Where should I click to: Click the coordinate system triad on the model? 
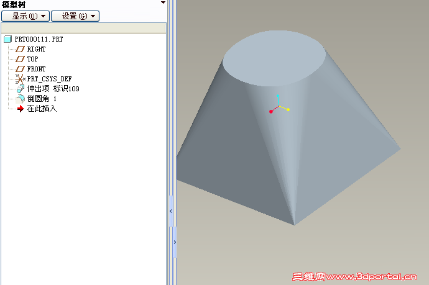click(279, 104)
